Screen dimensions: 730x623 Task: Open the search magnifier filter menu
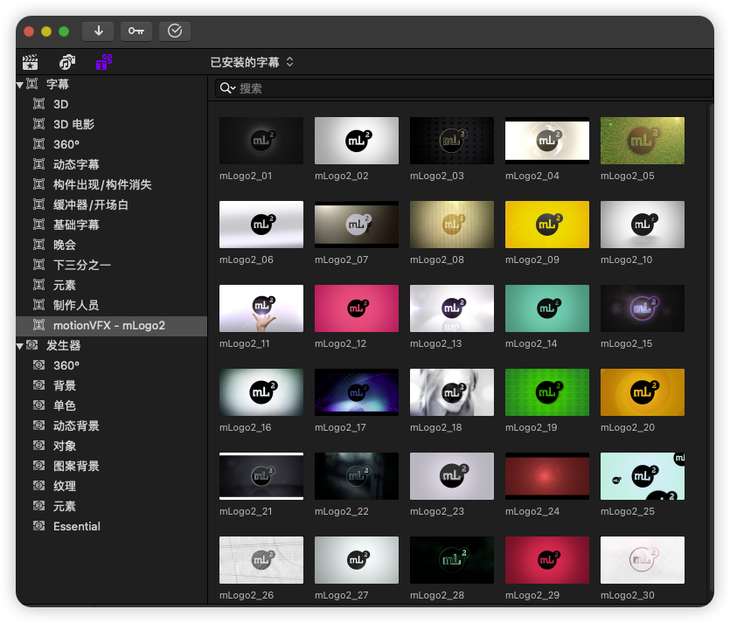click(227, 88)
